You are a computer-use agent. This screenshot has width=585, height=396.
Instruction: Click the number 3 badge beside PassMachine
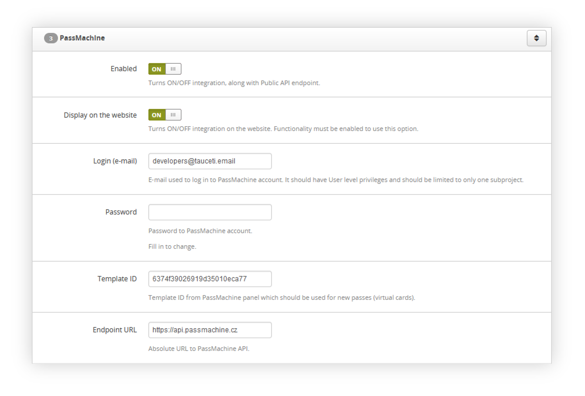(51, 38)
